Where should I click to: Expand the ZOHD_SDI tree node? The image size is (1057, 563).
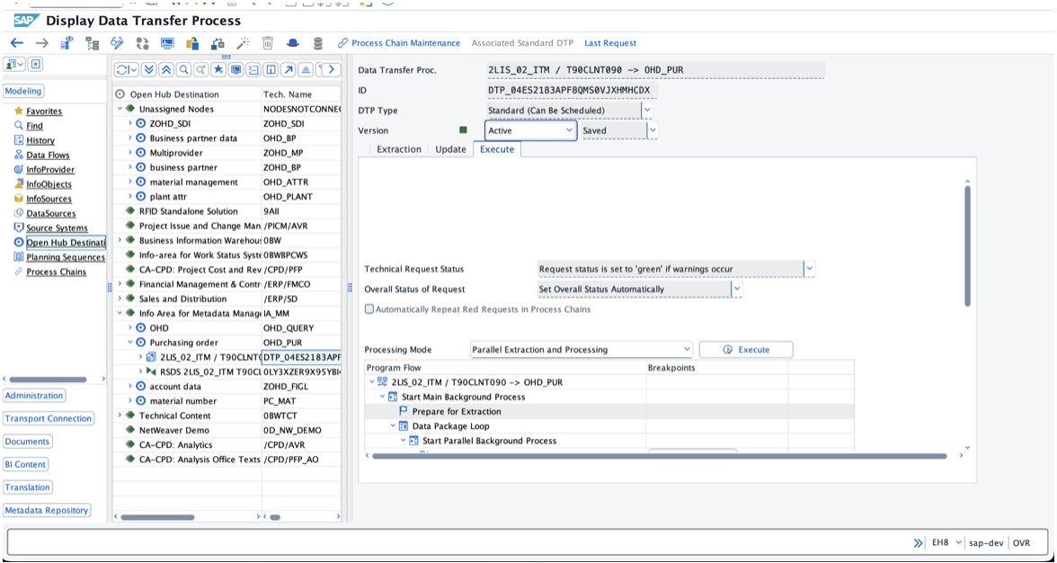pos(130,123)
